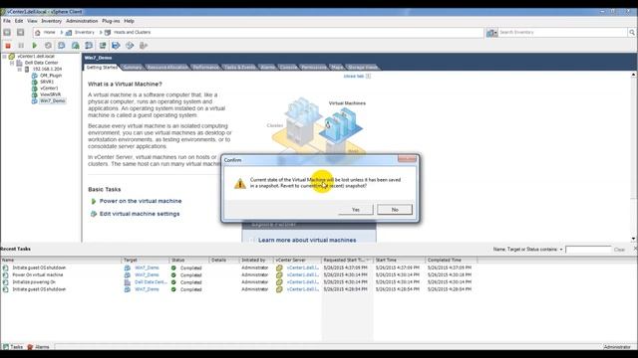Click the Reset virtual machine toolbar icon
Viewport: 638px width, 358px height.
click(x=48, y=46)
